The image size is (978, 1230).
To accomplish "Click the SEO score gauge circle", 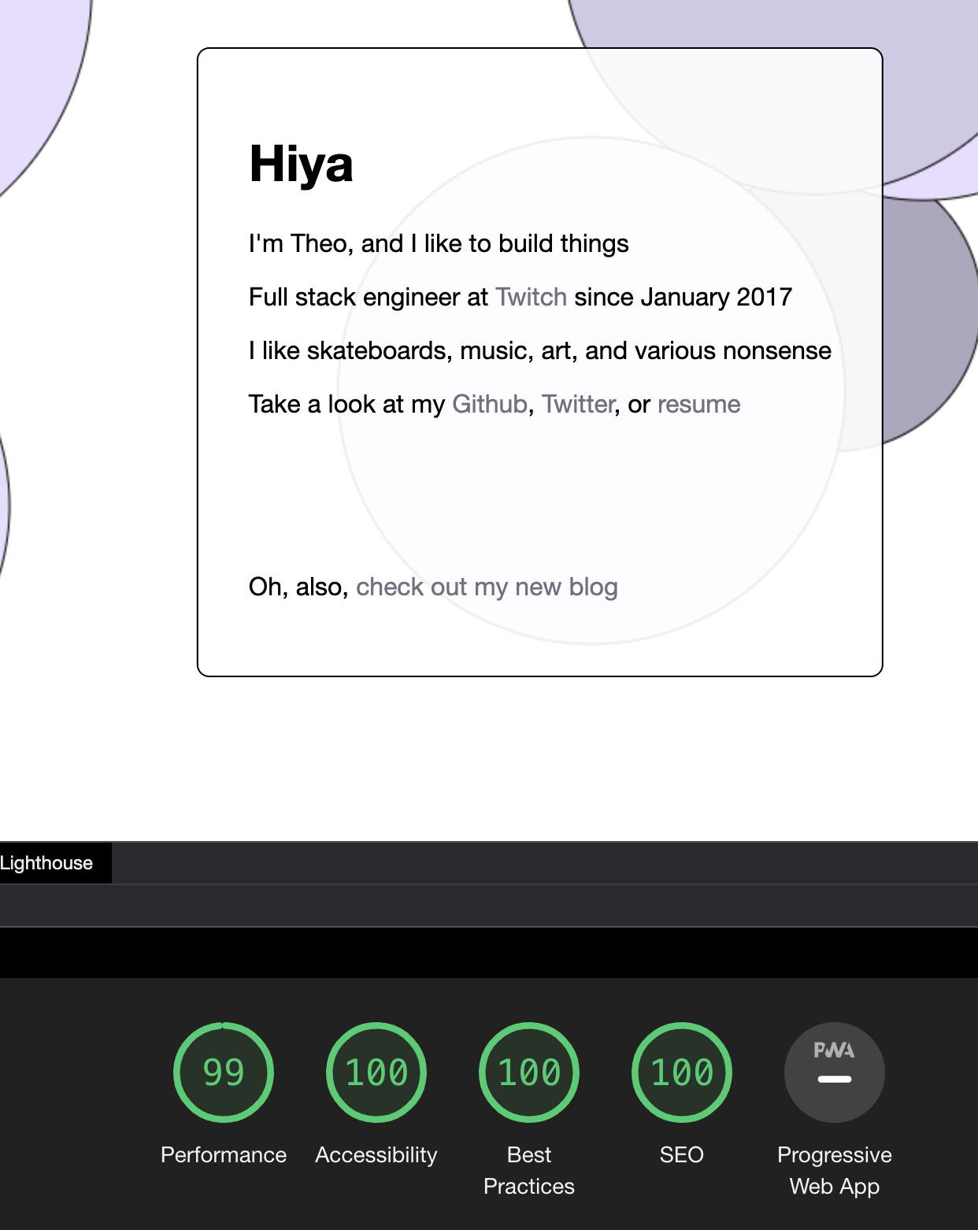I will (x=682, y=1073).
